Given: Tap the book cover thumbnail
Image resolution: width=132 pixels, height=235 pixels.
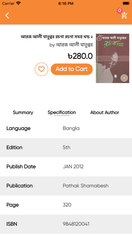Looking at the screenshot, I should coord(112,58).
